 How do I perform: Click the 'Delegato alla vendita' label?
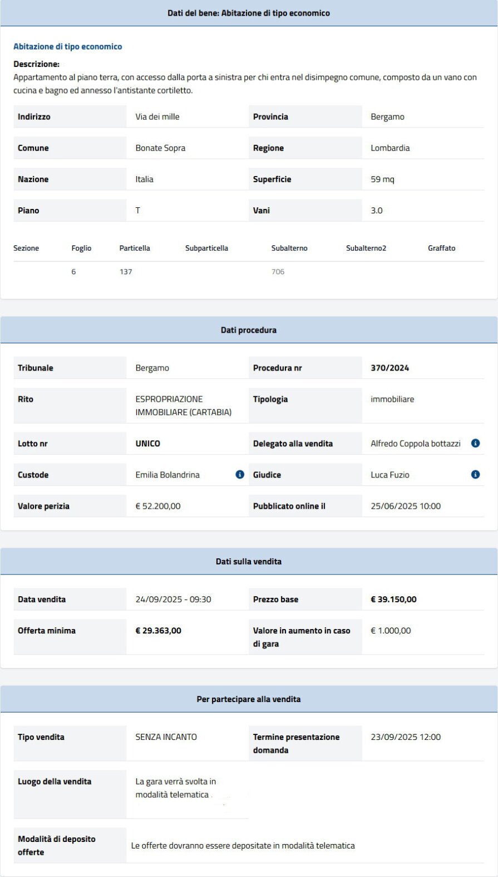point(293,444)
